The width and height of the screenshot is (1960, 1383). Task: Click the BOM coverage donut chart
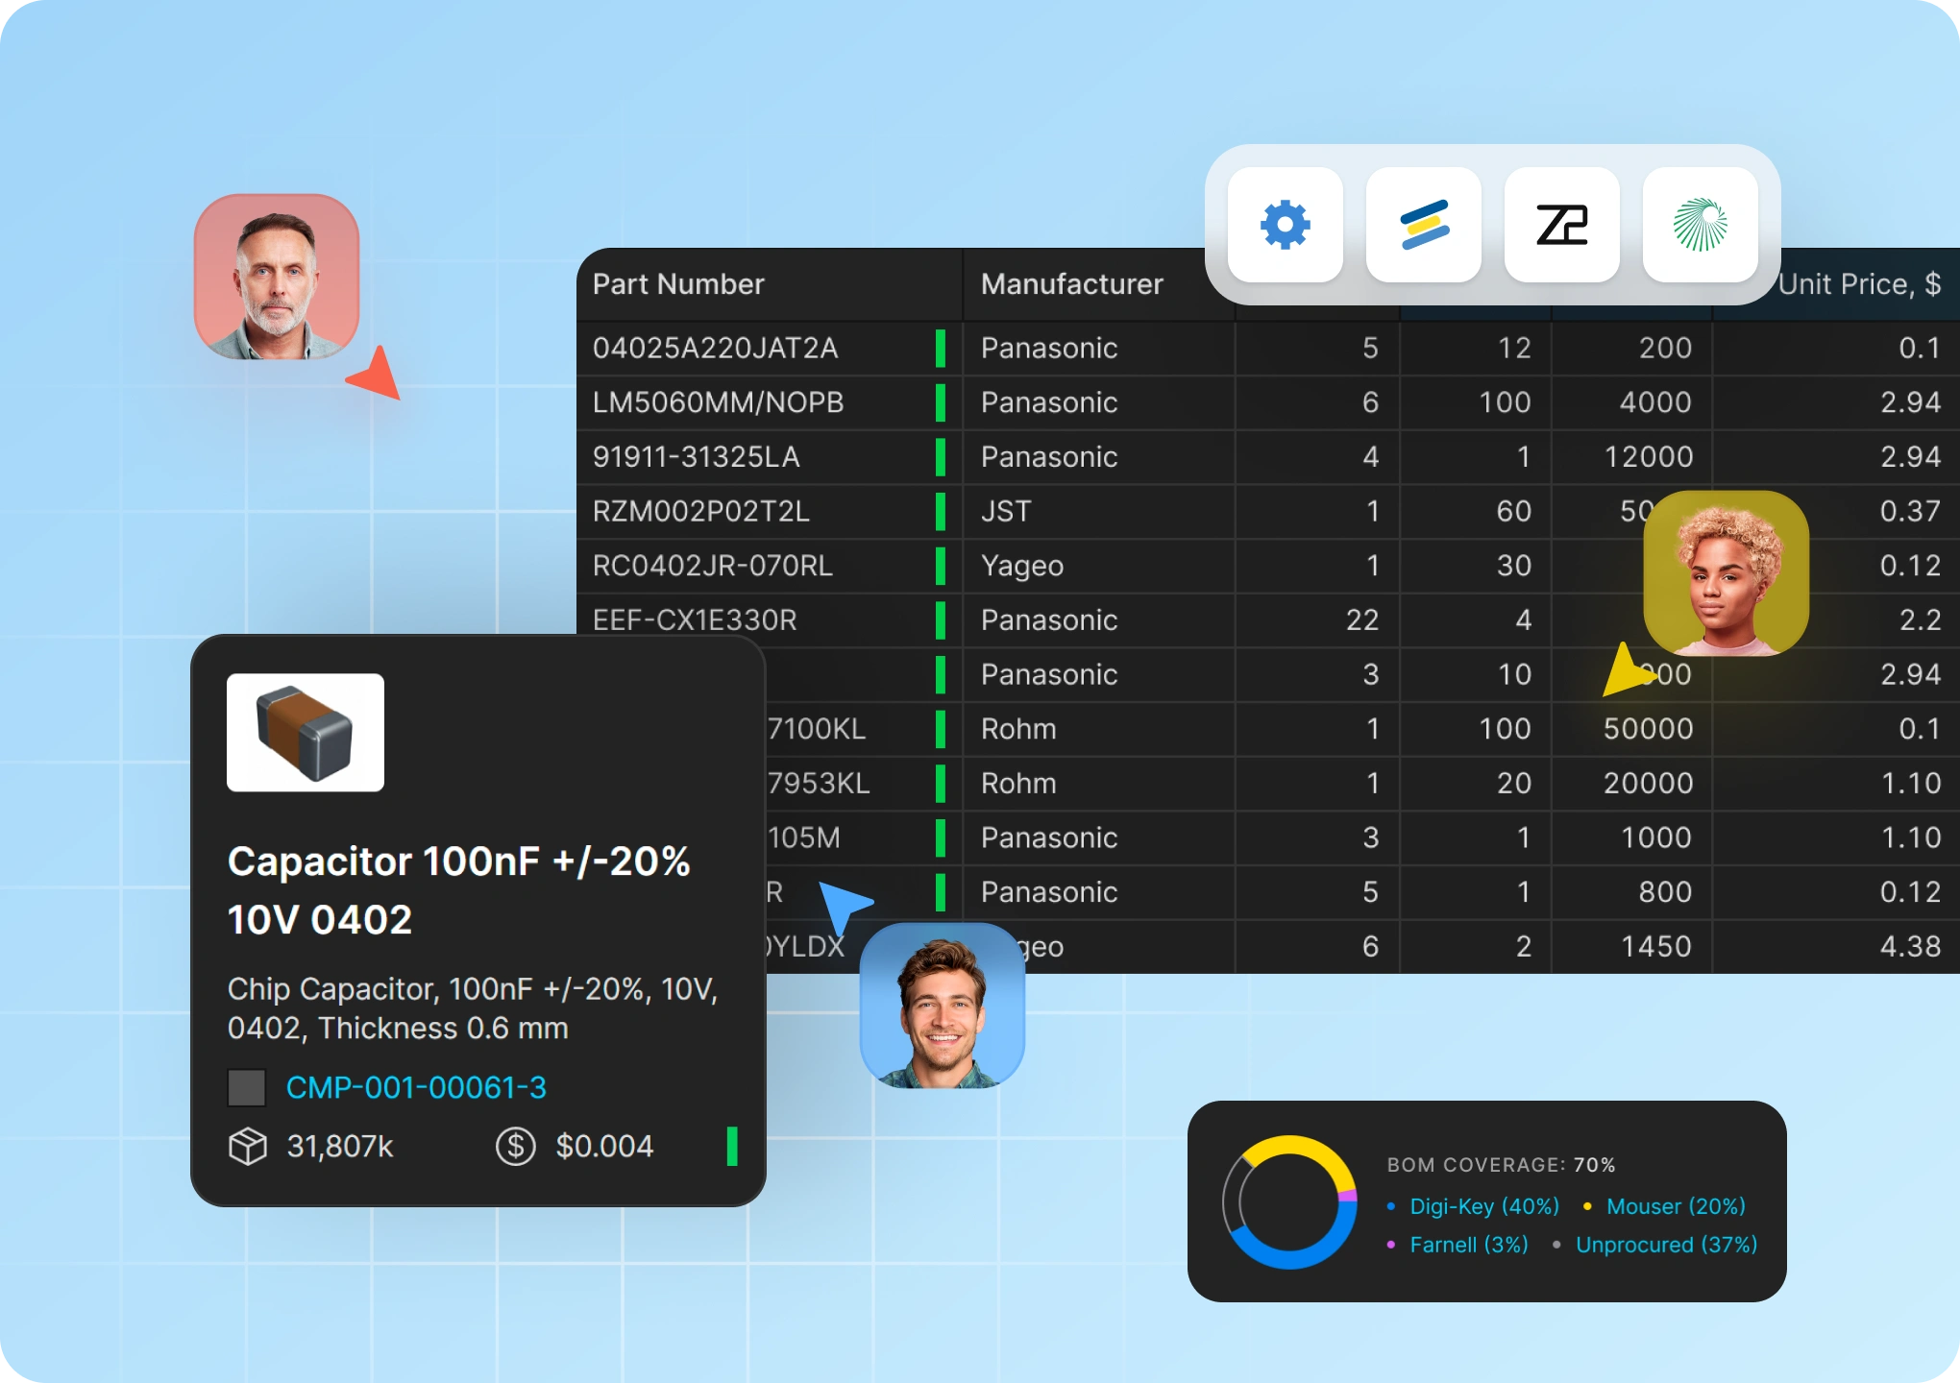(x=1289, y=1202)
